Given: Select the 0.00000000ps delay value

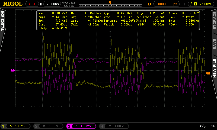Looking at the screenshot, I should 166,4.
